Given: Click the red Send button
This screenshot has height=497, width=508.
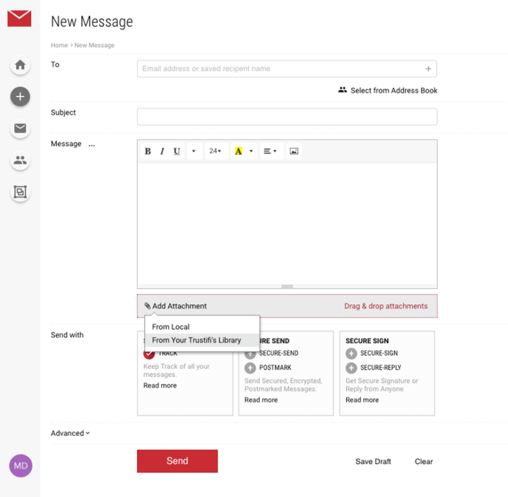Looking at the screenshot, I should [177, 461].
